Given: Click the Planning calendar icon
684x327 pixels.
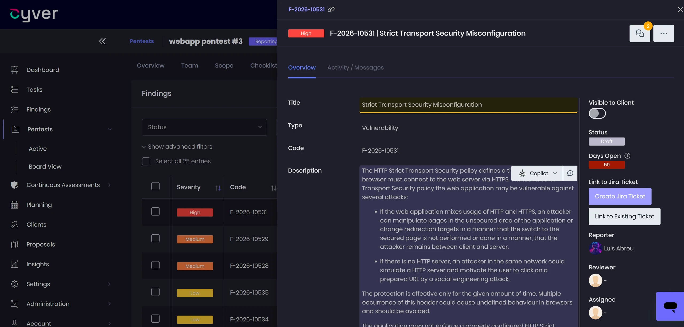Looking at the screenshot, I should coord(14,205).
